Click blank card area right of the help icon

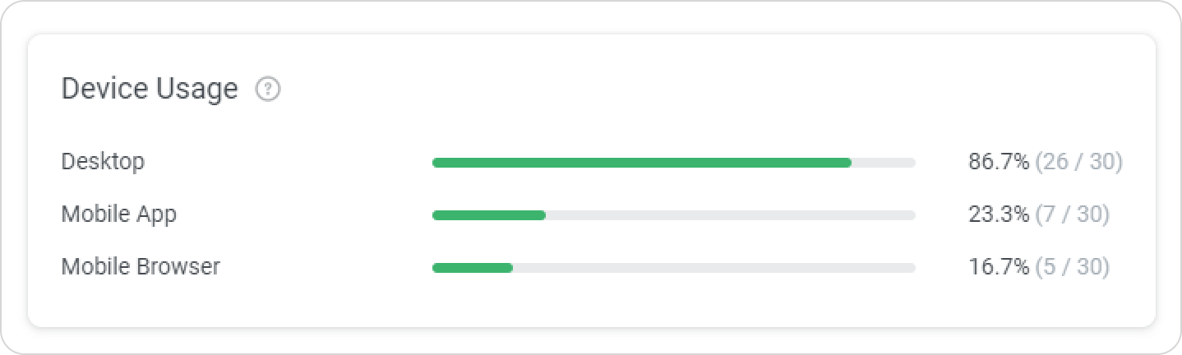(x=658, y=89)
